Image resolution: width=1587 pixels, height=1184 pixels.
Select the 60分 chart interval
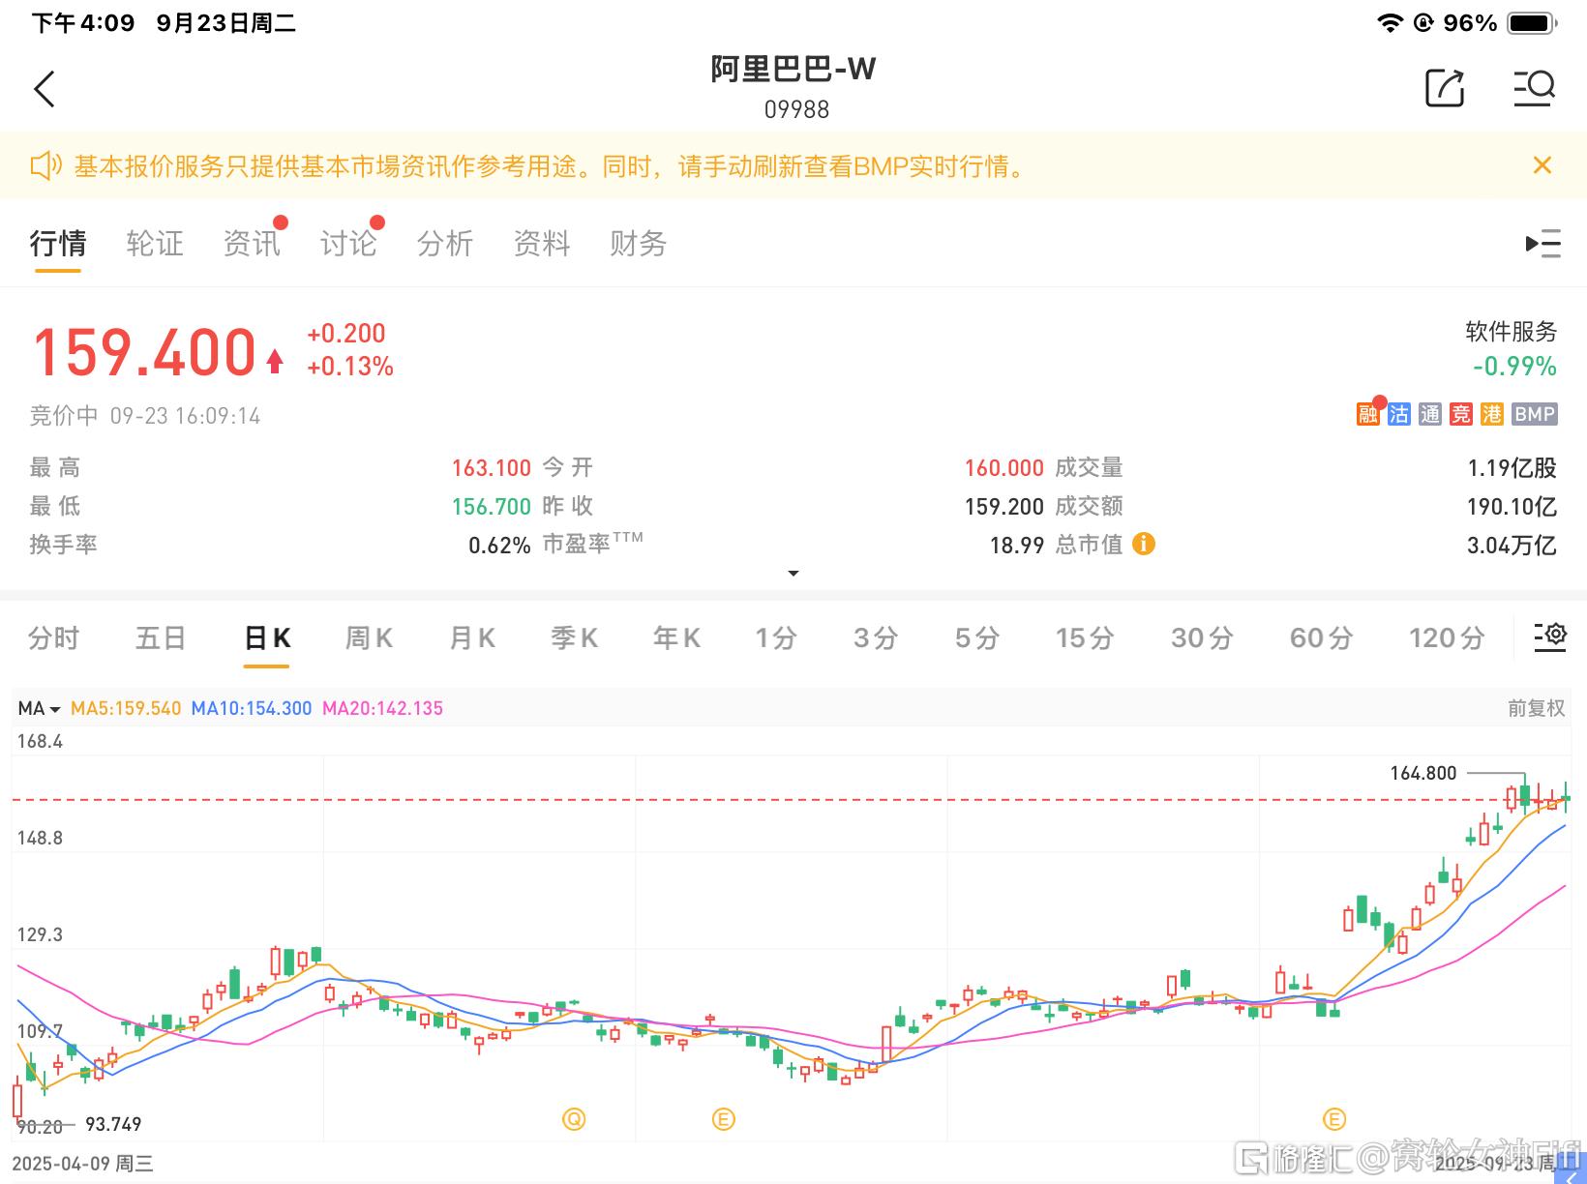coord(1321,638)
